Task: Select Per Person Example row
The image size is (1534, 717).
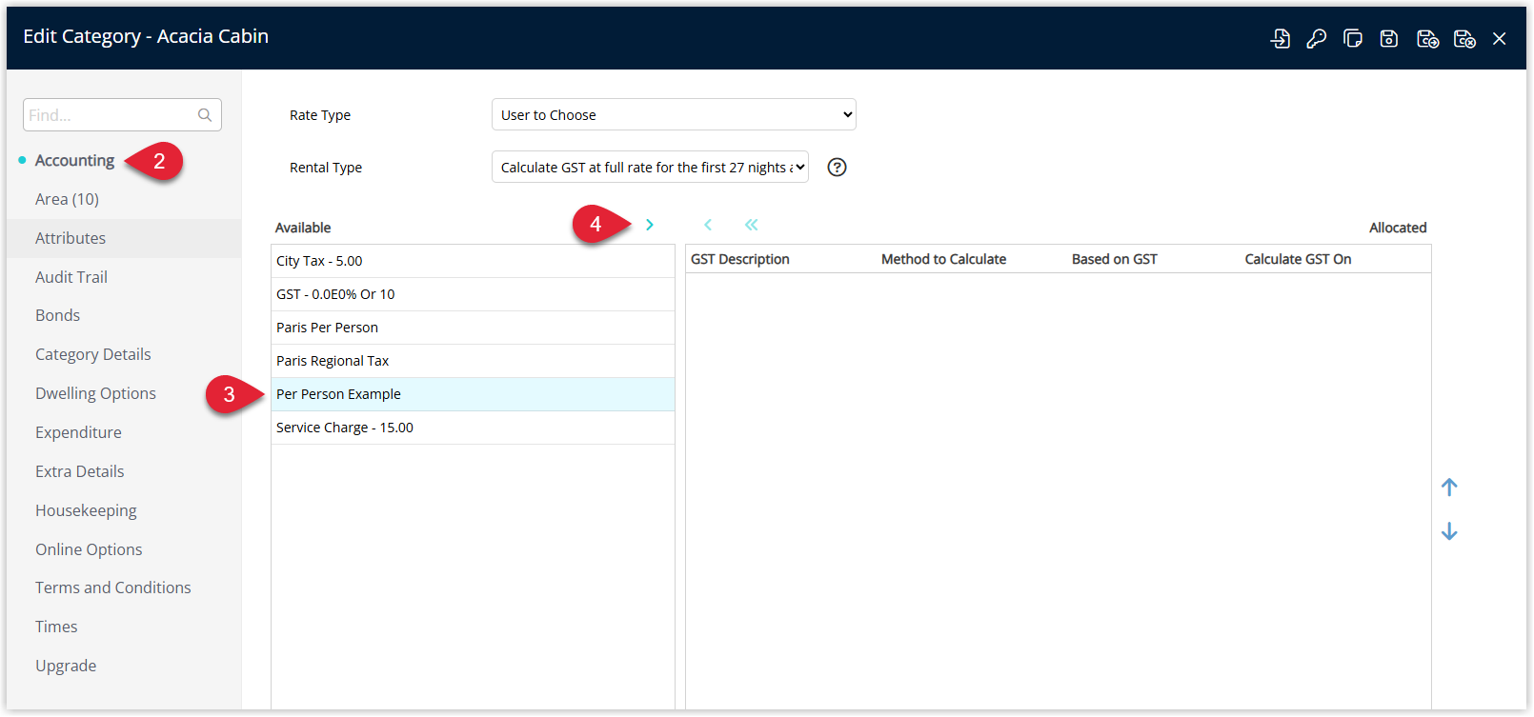Action: [473, 394]
